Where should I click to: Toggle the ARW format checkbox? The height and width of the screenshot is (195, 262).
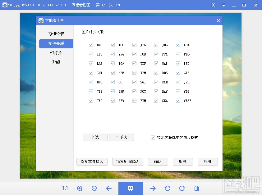click(113, 101)
